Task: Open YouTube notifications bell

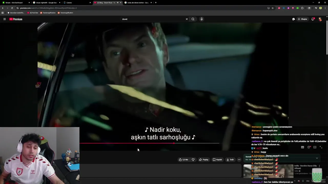Action: tap(313, 19)
